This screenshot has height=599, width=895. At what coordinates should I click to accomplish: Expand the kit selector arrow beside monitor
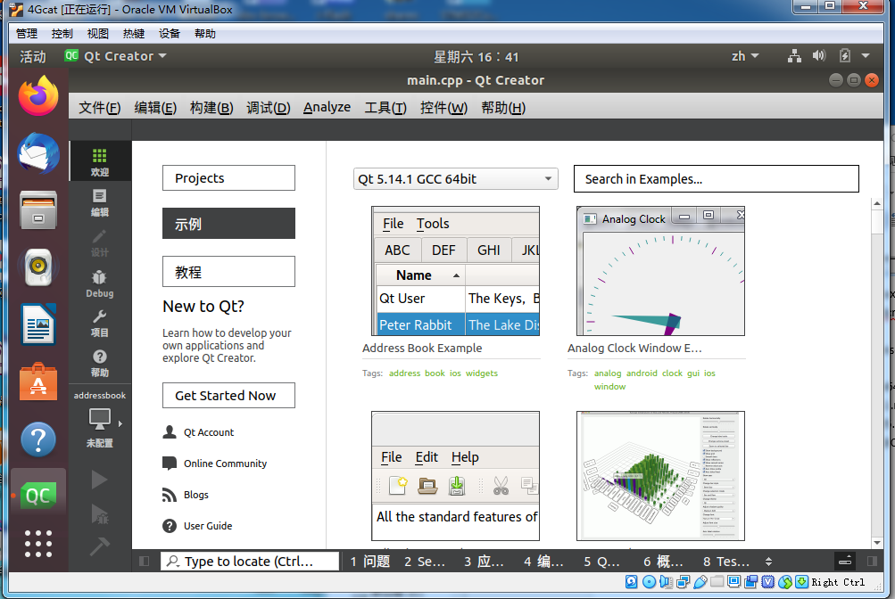(120, 423)
